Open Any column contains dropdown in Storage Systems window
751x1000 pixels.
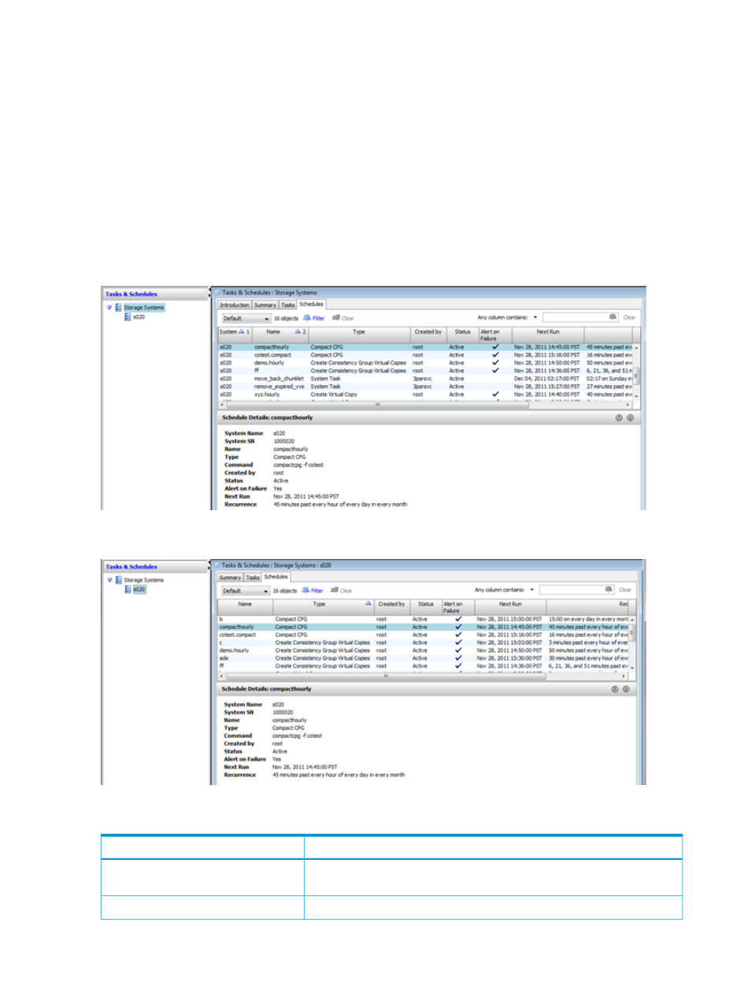(x=535, y=317)
